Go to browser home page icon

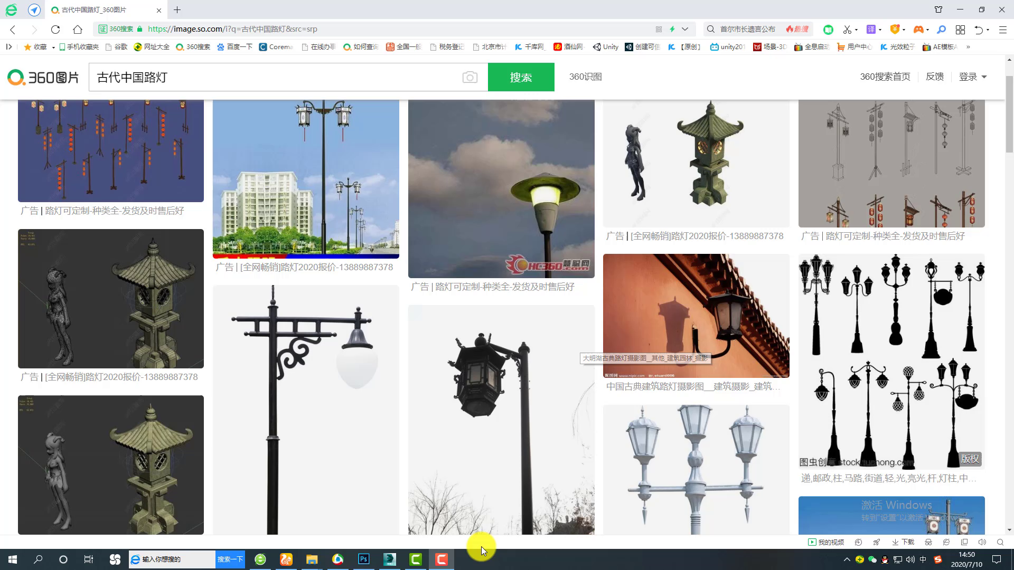point(78,30)
